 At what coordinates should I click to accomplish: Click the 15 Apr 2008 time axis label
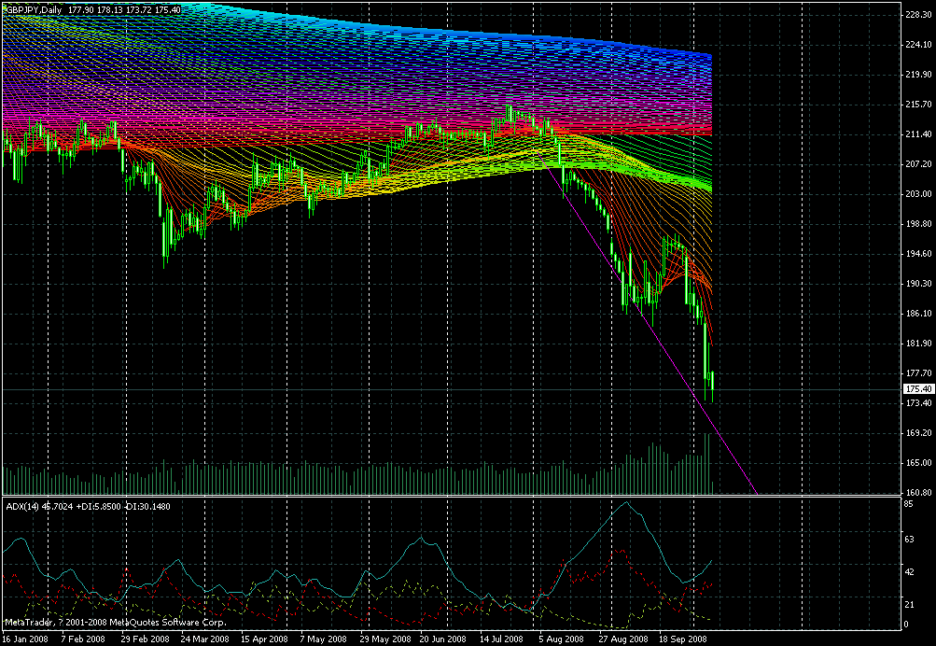[264, 639]
